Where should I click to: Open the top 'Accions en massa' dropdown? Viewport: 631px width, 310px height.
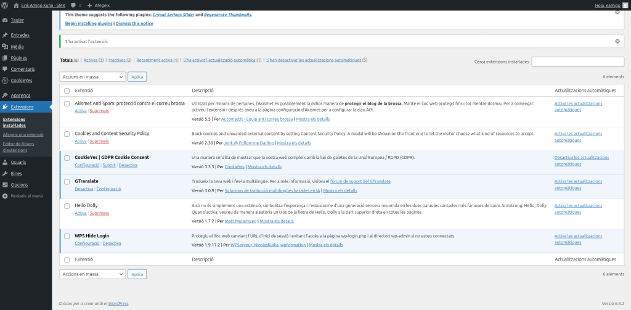coord(92,77)
